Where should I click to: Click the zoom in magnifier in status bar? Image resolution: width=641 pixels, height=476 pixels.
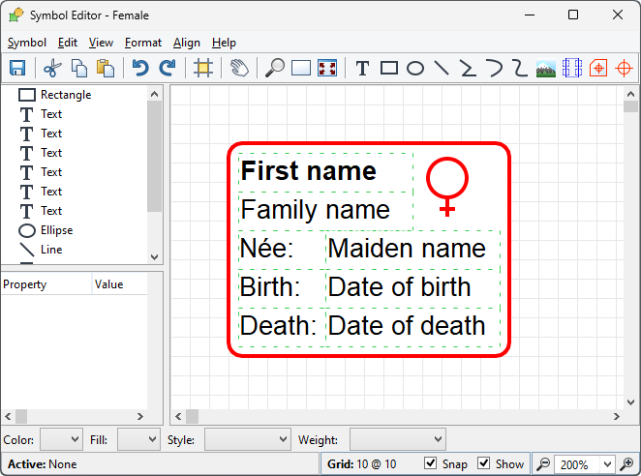coord(626,463)
